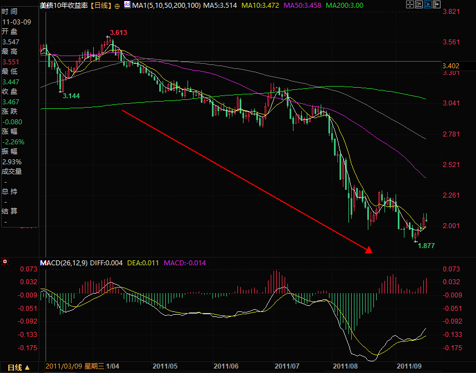Viewport: 476px width, 373px height.
Task: Click the right-side MACD 0.073 axis label
Action: [x=452, y=269]
